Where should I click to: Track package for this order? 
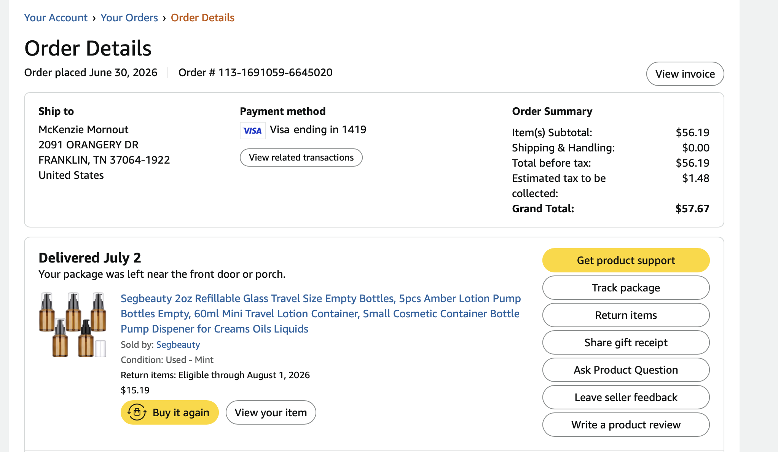click(x=626, y=288)
